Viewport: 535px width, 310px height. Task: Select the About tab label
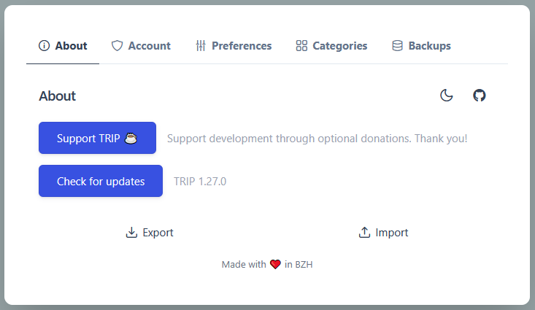click(71, 46)
